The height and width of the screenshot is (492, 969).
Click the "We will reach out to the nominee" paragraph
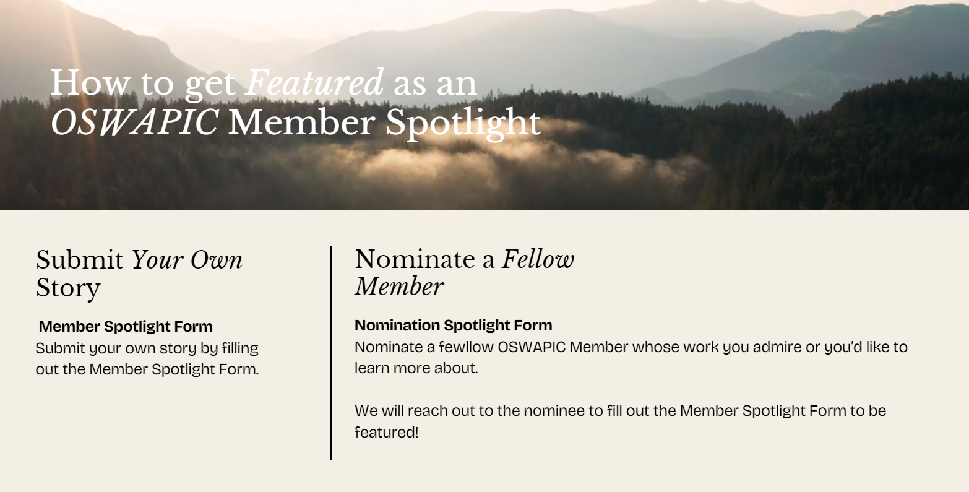click(x=620, y=421)
